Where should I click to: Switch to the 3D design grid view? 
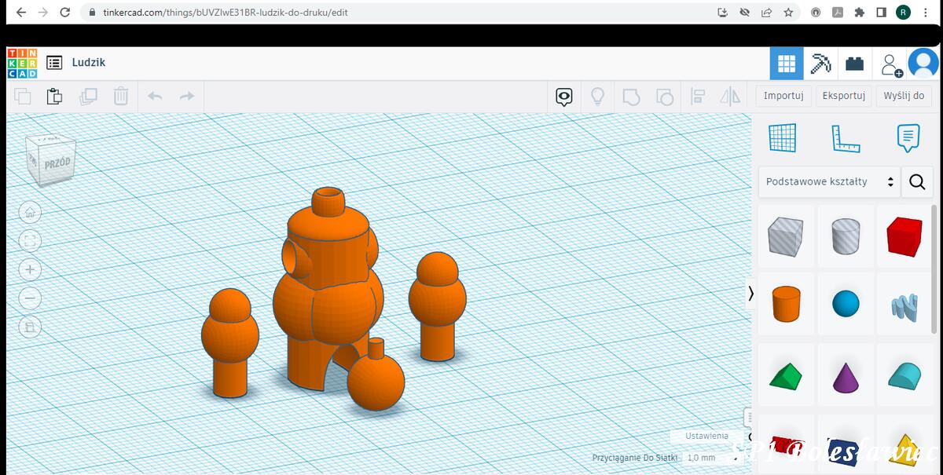787,64
